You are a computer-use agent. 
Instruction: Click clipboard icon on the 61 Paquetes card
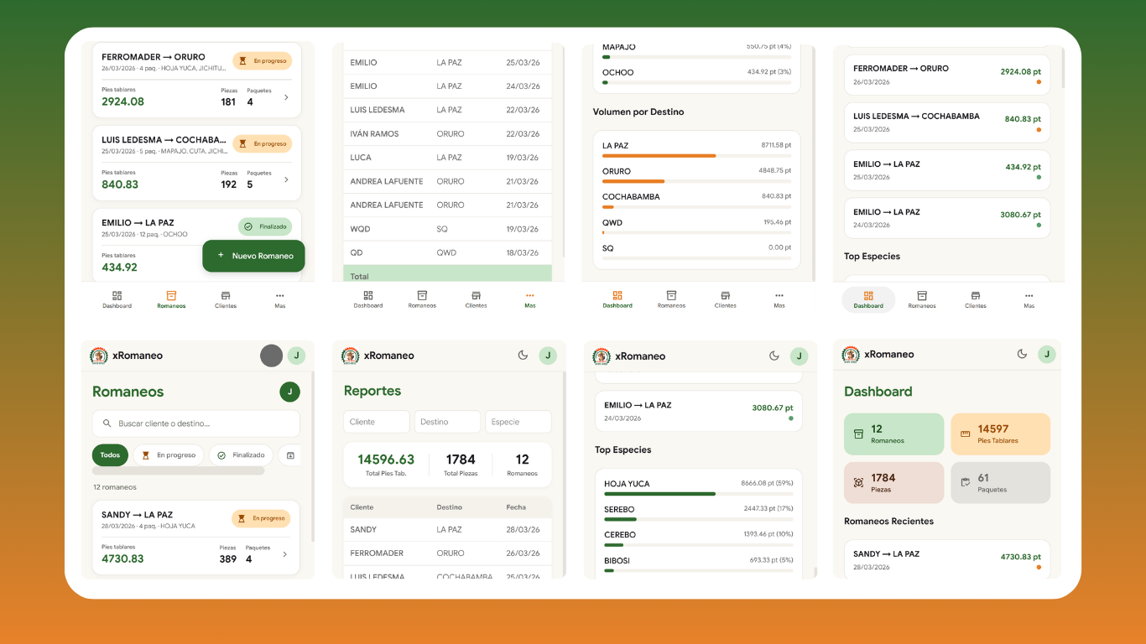coord(965,483)
